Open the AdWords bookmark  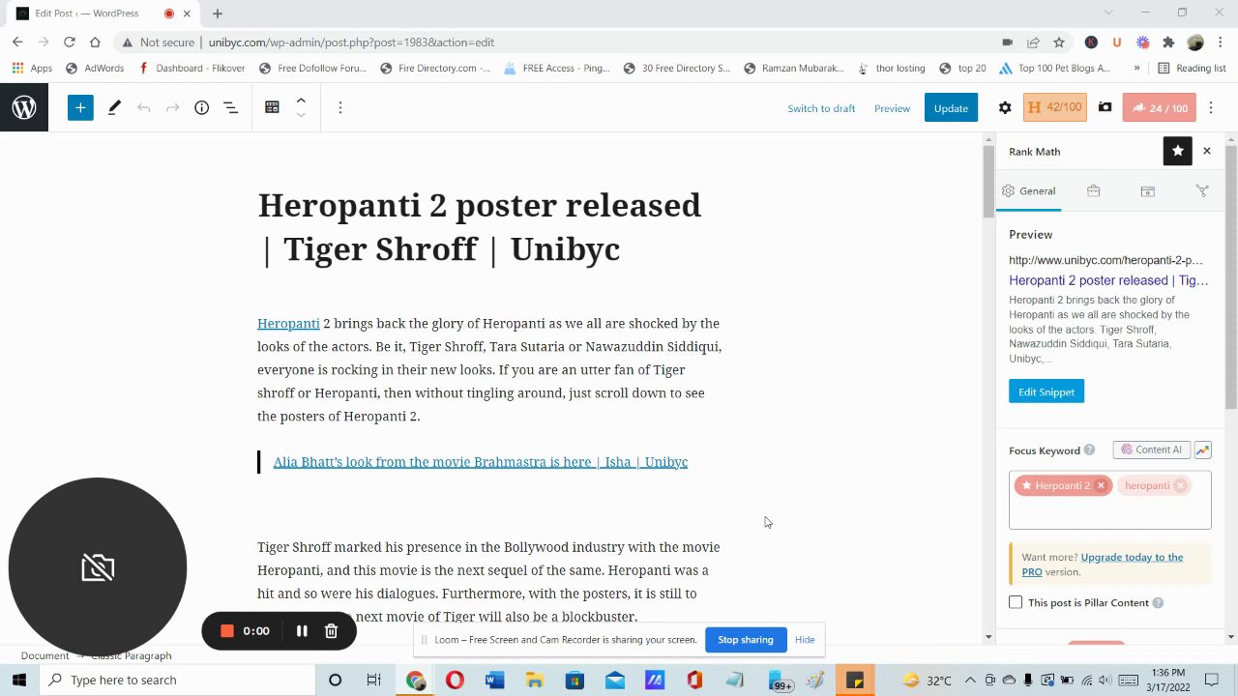(95, 68)
